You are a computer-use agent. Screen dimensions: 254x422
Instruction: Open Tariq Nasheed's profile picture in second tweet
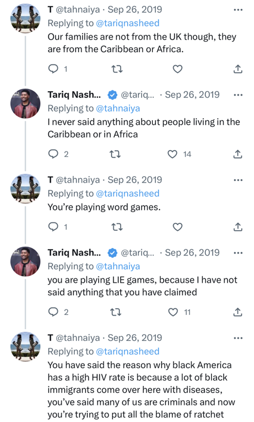click(25, 103)
